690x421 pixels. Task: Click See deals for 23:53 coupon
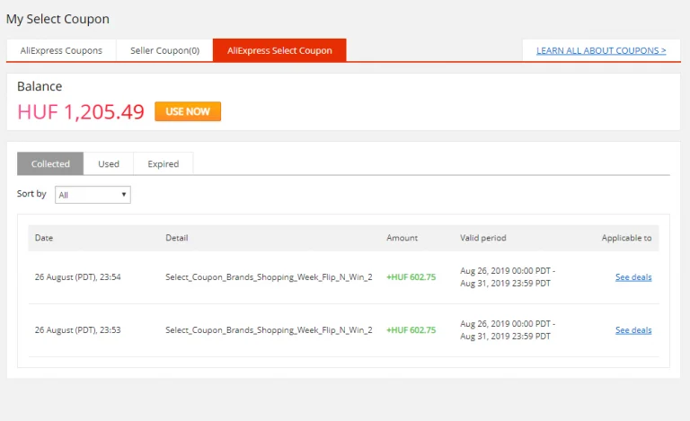click(x=633, y=330)
